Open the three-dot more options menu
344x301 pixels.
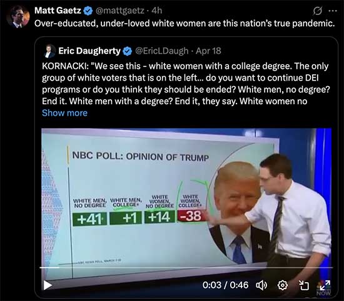(333, 11)
